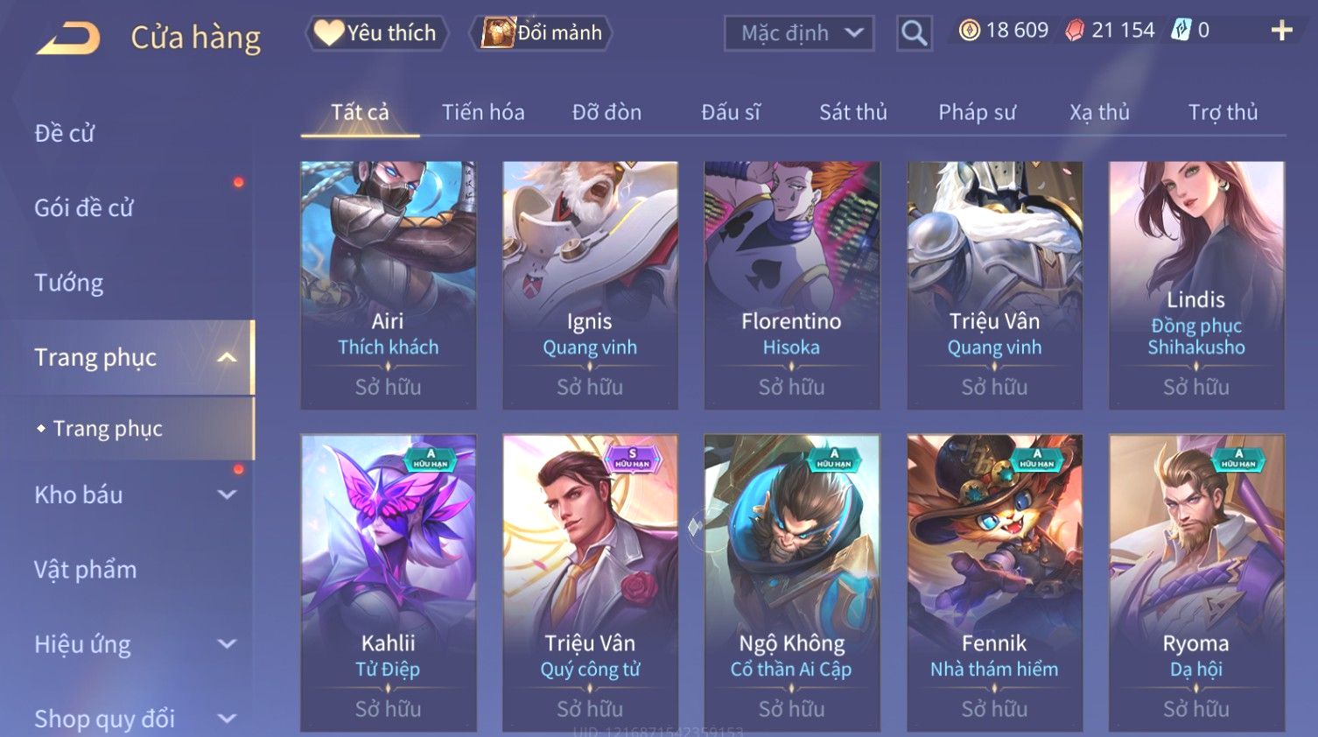Image resolution: width=1318 pixels, height=737 pixels.
Task: Switch to the Pháp sư tab
Action: 977,112
